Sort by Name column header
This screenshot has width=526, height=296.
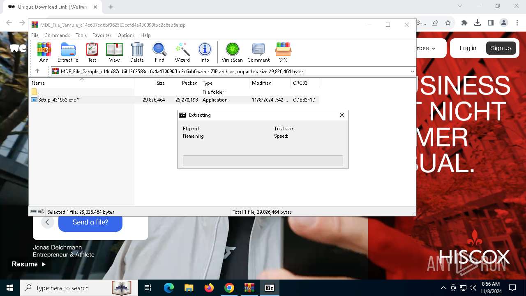coord(82,83)
